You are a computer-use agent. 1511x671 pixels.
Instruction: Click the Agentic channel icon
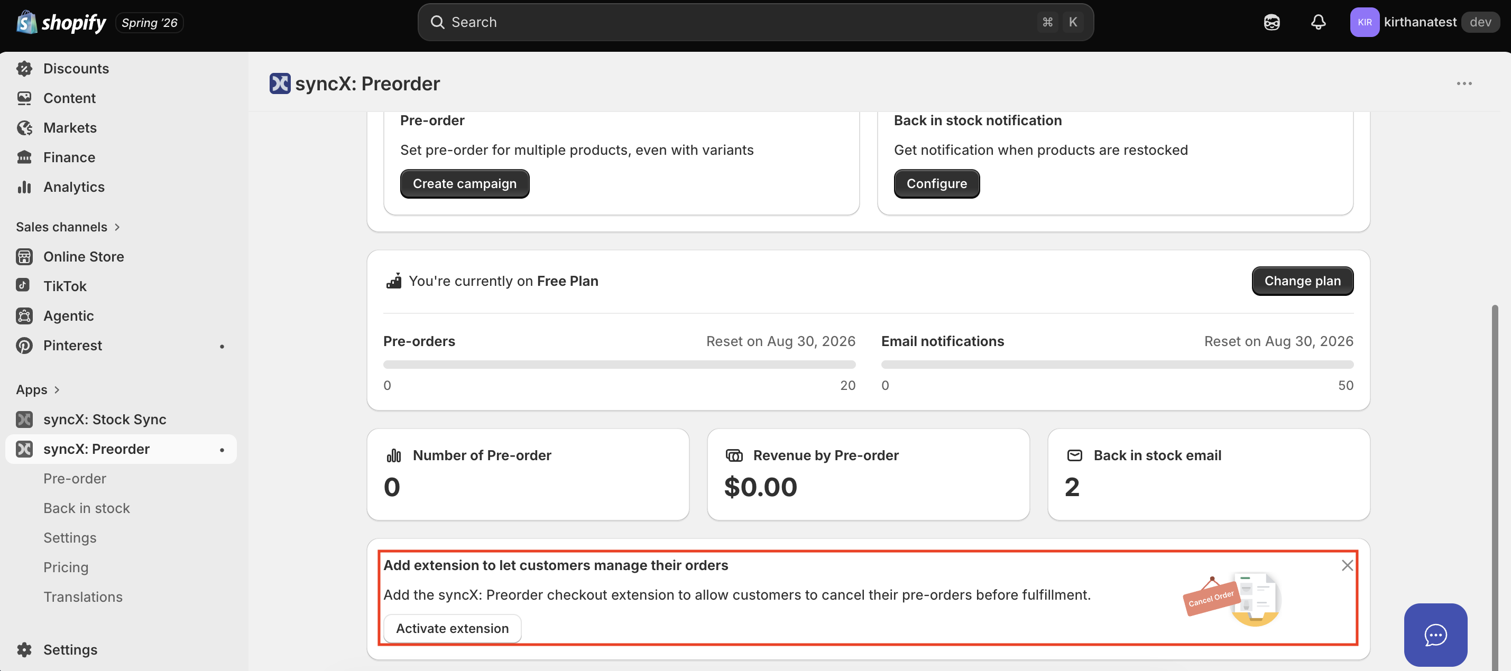24,316
